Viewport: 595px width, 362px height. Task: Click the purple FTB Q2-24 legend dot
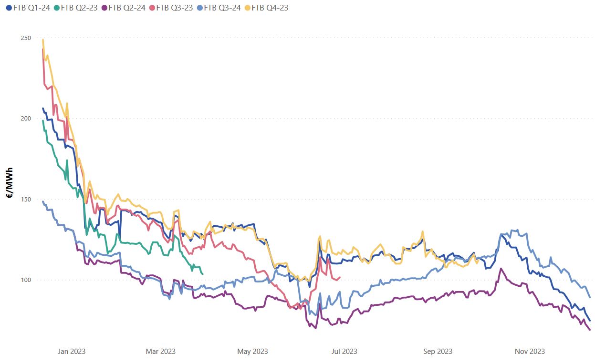[x=104, y=8]
